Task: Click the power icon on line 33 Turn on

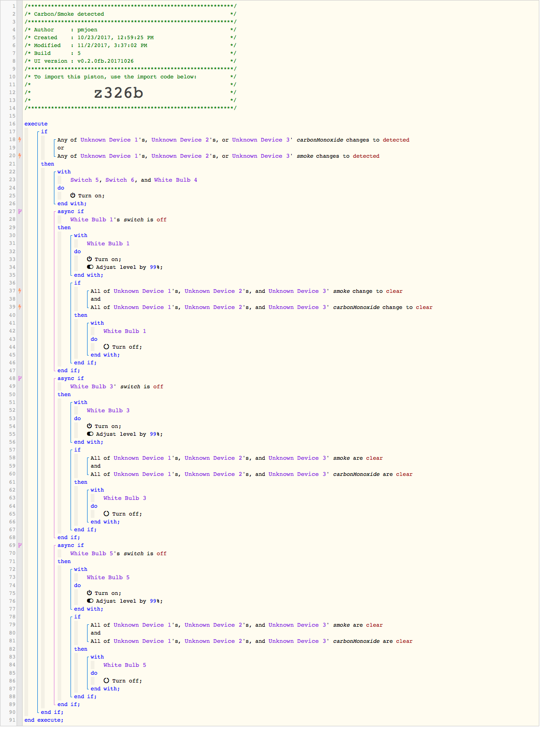Action: point(89,259)
